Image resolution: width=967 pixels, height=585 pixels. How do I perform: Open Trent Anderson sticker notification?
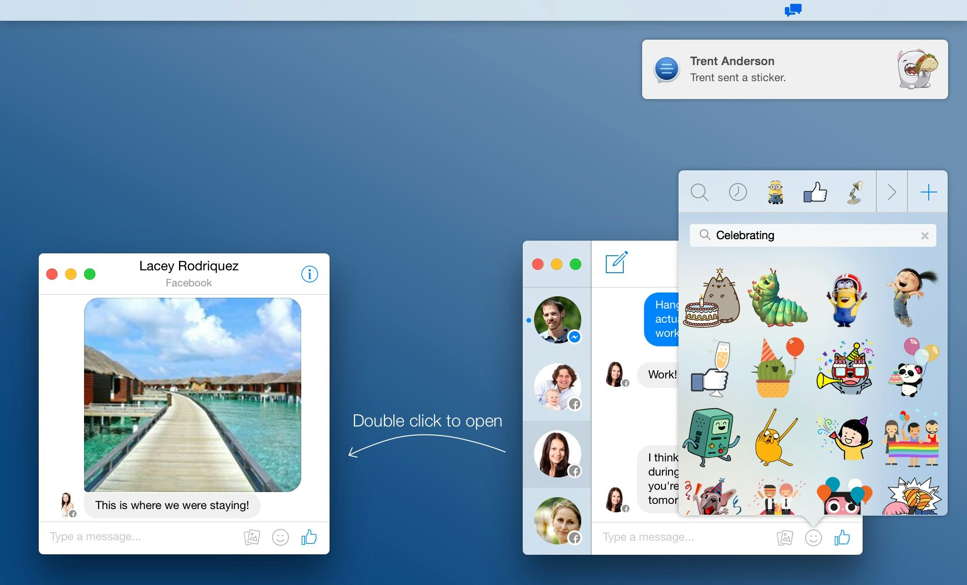coord(795,69)
